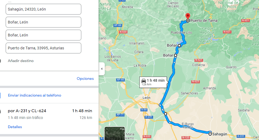Open the satellite layer thumbnail
This screenshot has height=140, width=259.
[115, 133]
